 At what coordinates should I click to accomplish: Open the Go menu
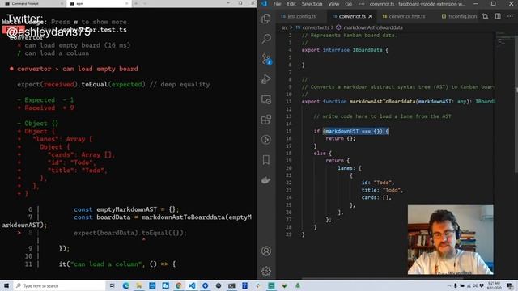tap(349, 4)
